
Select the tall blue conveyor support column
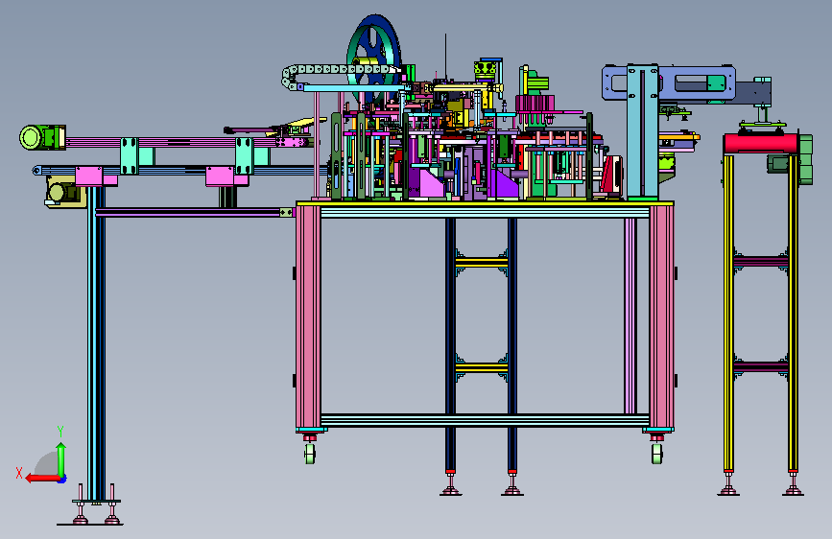tap(96, 342)
